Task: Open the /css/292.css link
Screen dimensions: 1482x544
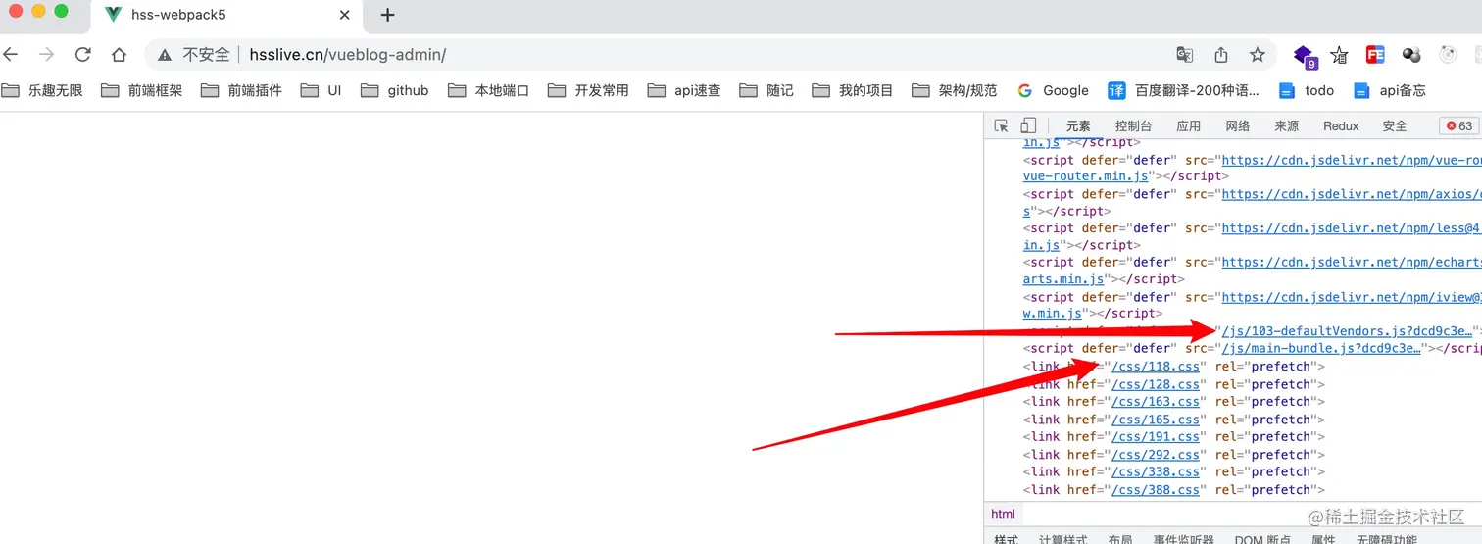Action: tap(1156, 455)
